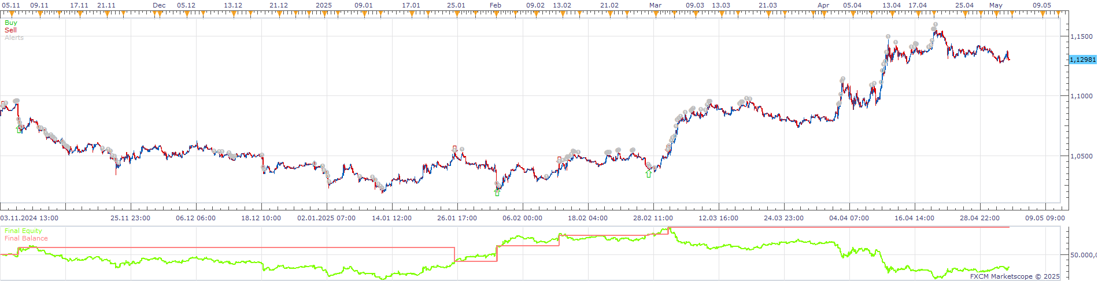Click the orange marker under the 2025 label
Image resolution: width=1098 pixels, height=281 pixels.
[324, 13]
